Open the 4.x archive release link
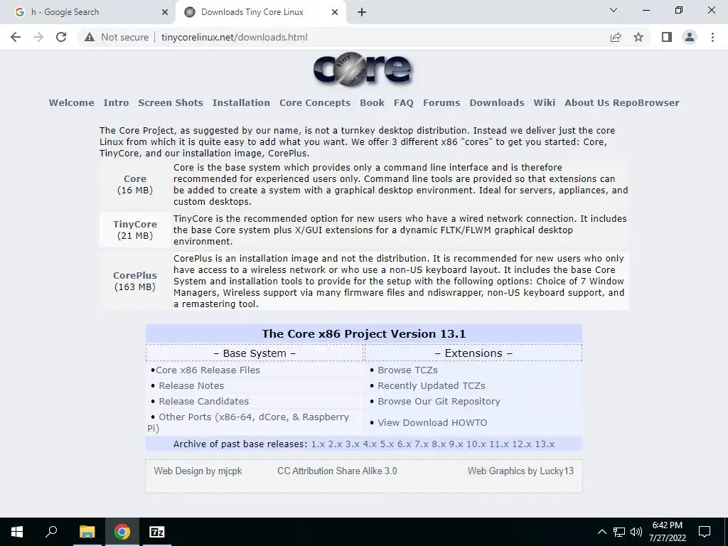 (370, 444)
